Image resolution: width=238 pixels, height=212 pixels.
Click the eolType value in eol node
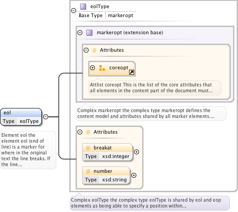[x=29, y=121]
